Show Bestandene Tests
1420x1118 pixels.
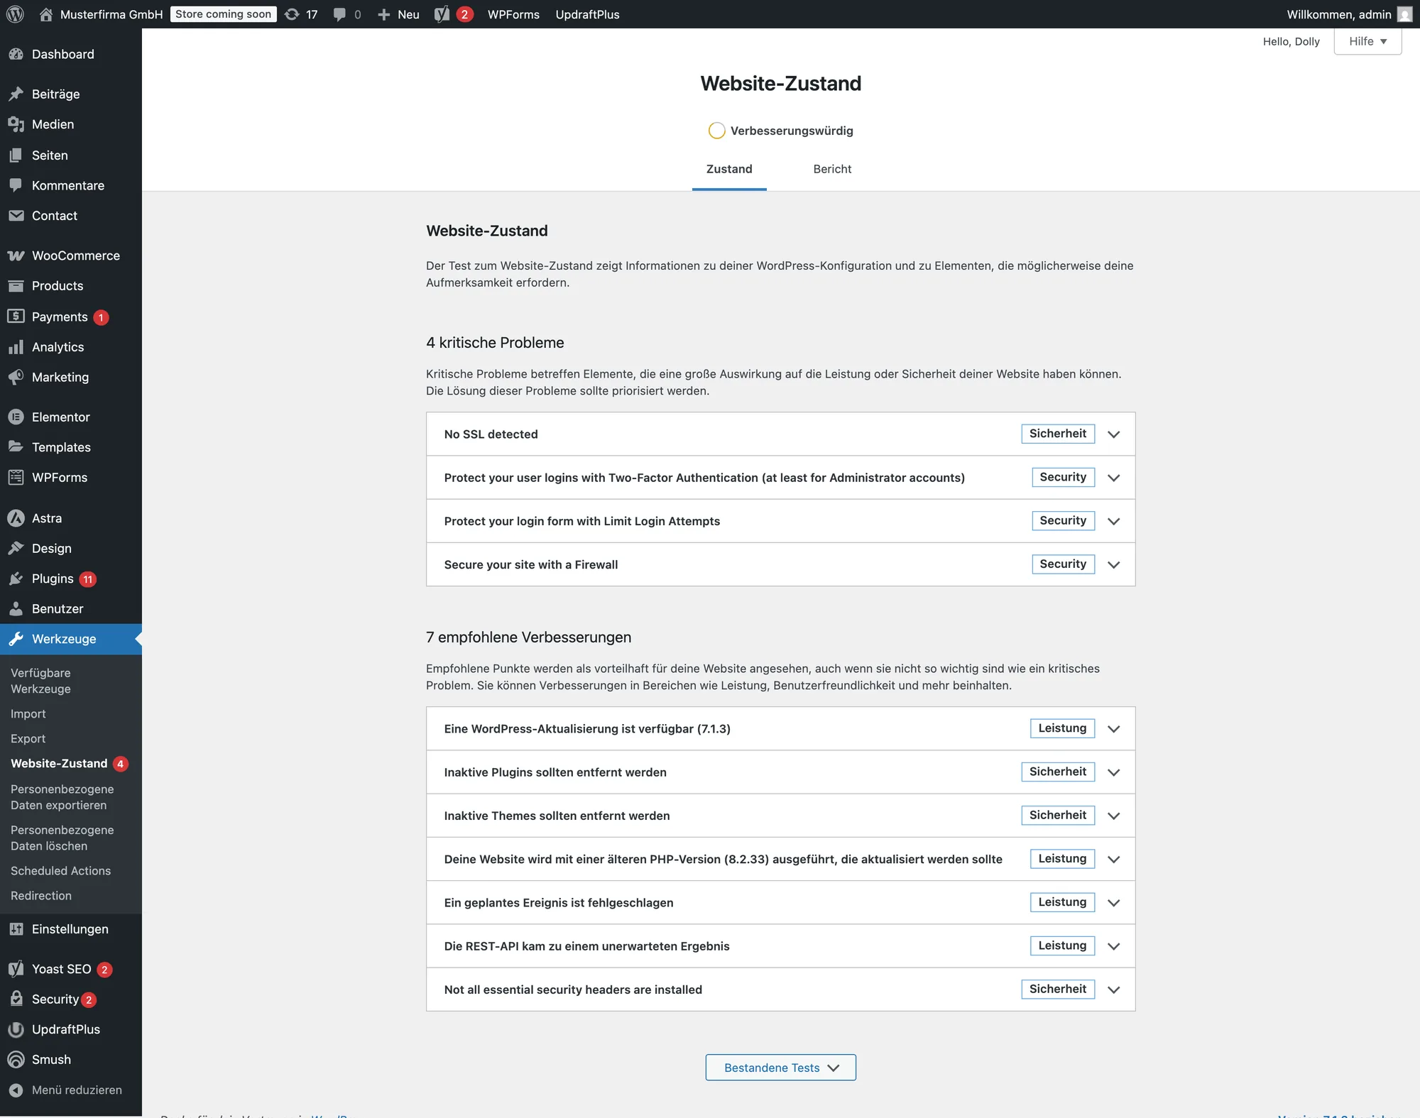pyautogui.click(x=780, y=1068)
